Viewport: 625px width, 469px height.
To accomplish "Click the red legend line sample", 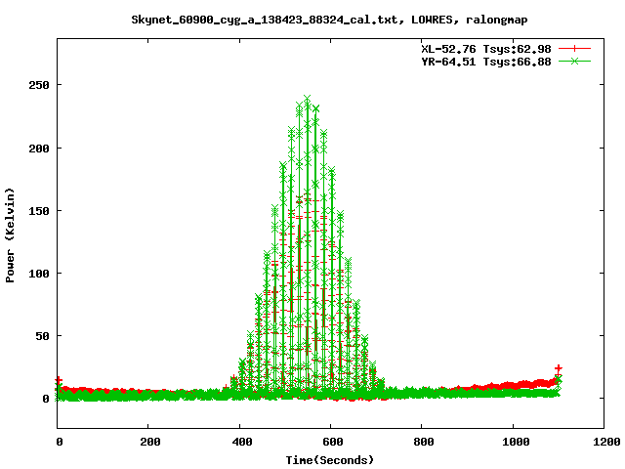I will pos(574,49).
